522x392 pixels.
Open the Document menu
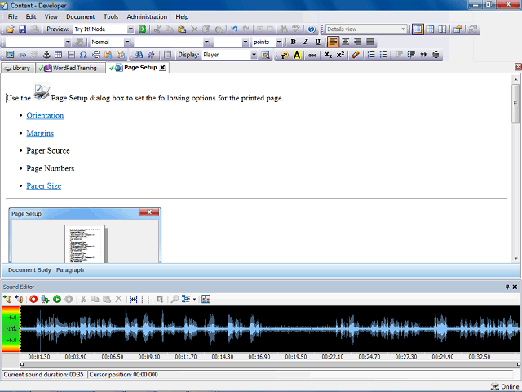[x=80, y=16]
